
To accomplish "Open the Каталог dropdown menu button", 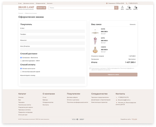I will click(x=41, y=8).
